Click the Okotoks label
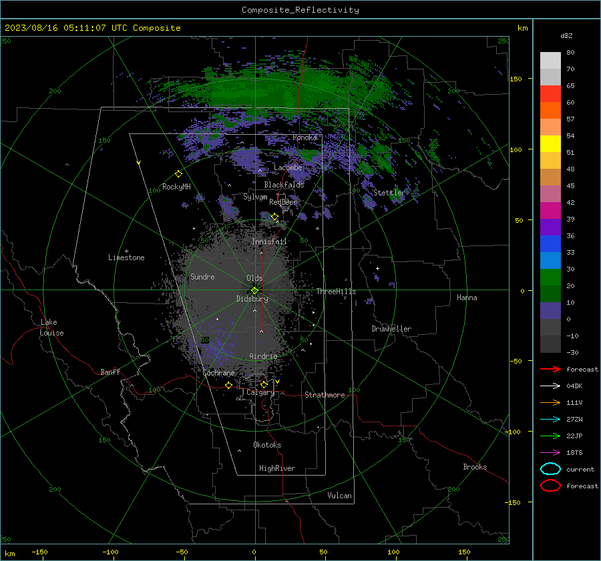The image size is (601, 561). coord(267,445)
